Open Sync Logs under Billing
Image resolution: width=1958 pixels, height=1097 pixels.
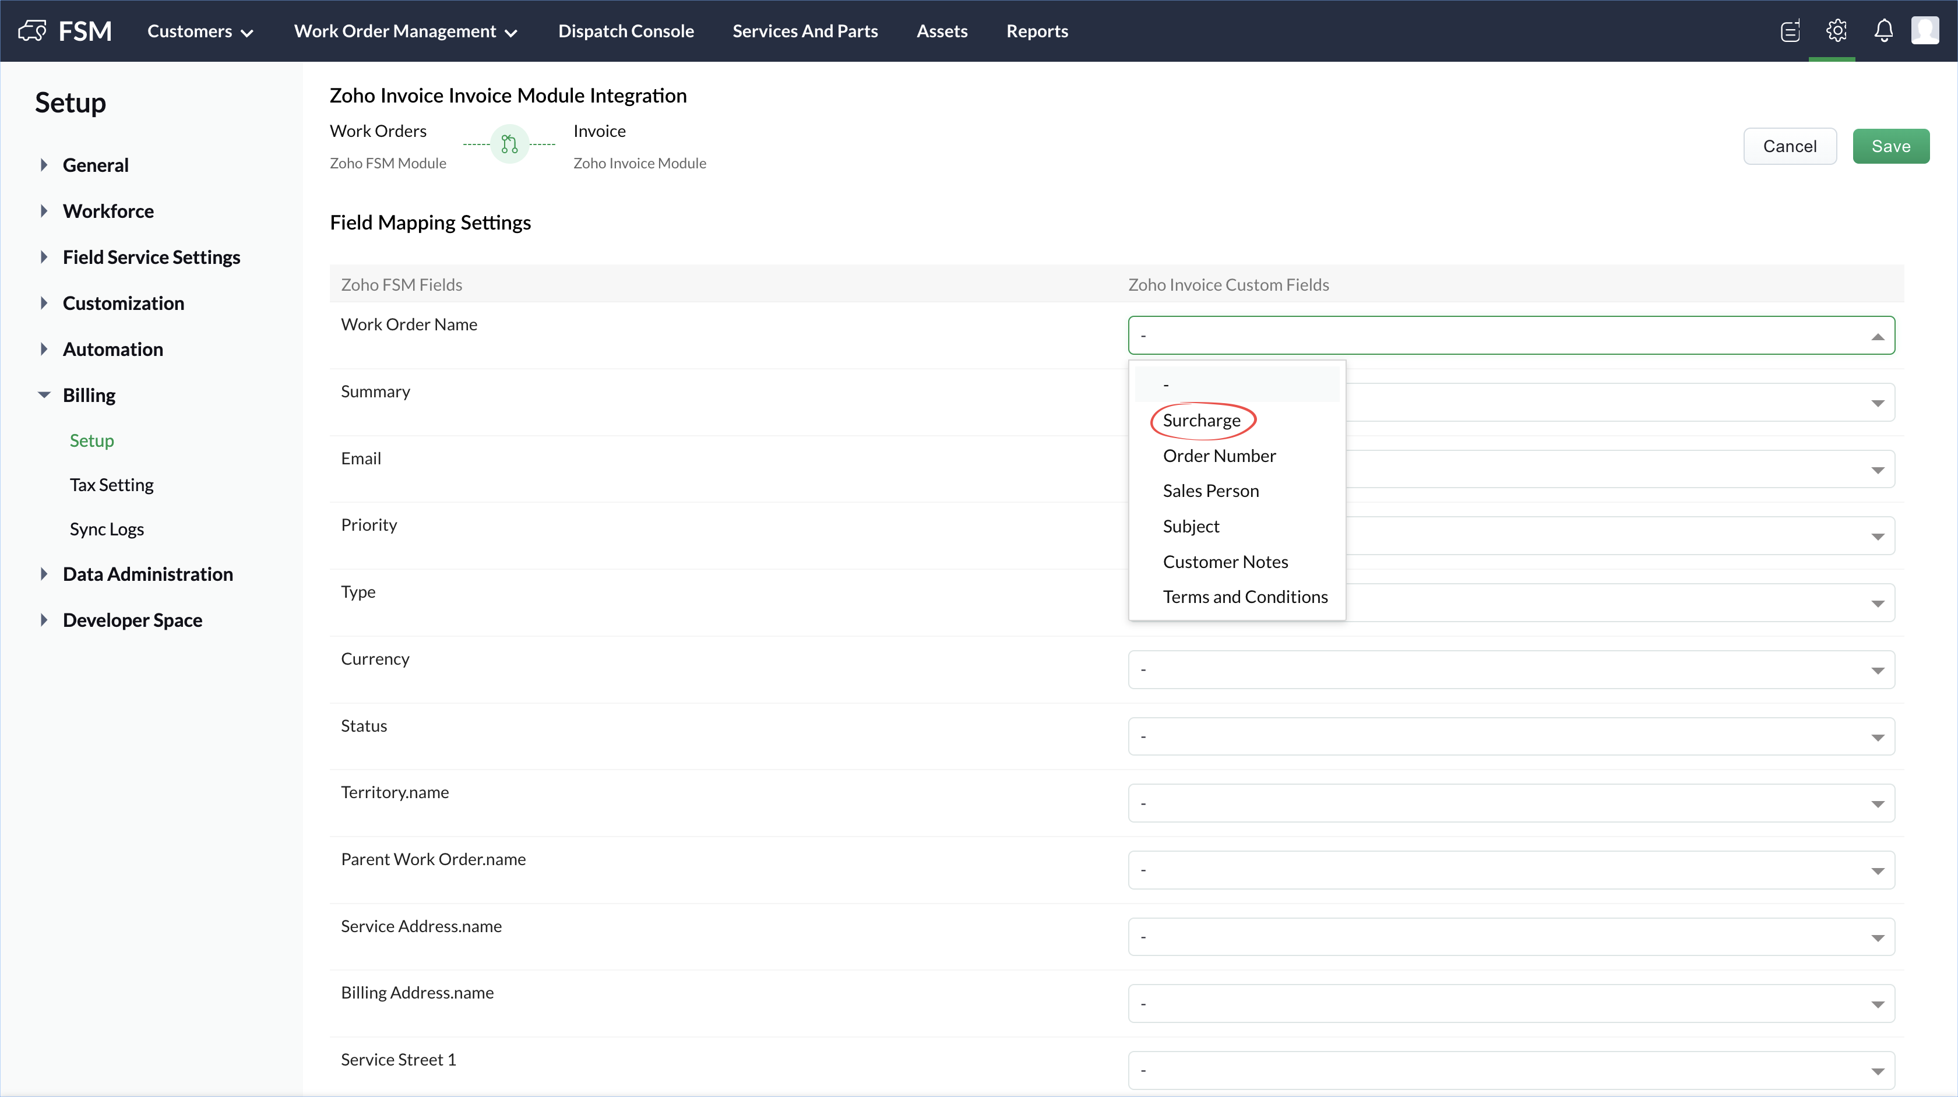click(107, 530)
